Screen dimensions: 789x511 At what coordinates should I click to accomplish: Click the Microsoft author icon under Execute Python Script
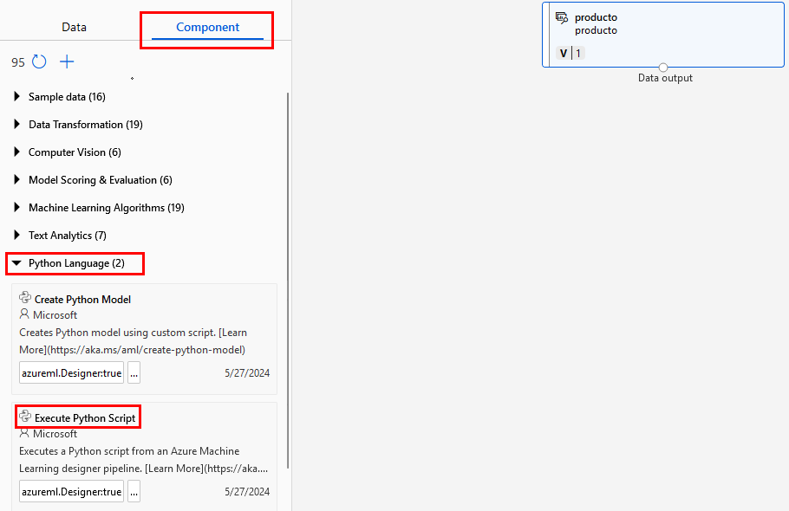click(x=24, y=433)
